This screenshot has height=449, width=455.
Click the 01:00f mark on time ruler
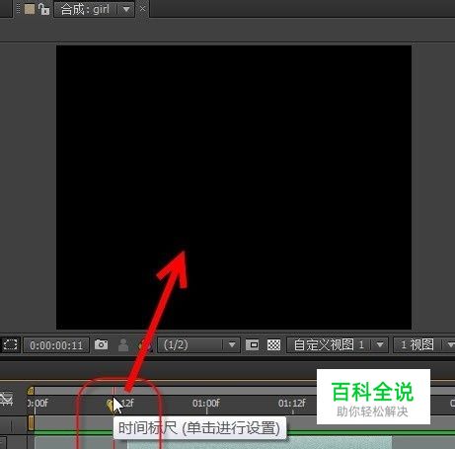click(206, 403)
